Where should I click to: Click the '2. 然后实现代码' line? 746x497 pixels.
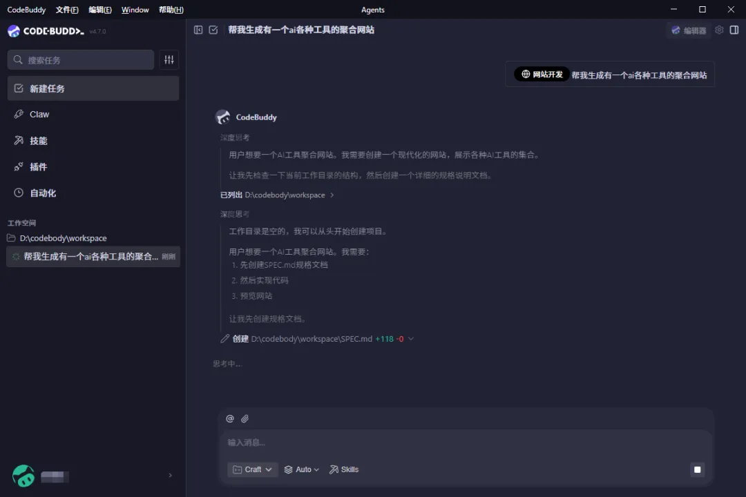[x=260, y=281]
